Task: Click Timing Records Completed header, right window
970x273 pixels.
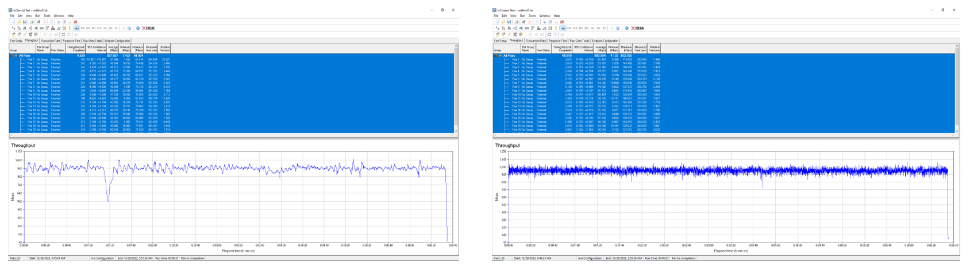Action: (562, 48)
